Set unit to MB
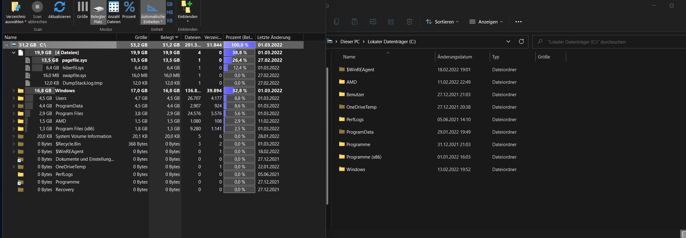686x238 pixels. [x=170, y=12]
